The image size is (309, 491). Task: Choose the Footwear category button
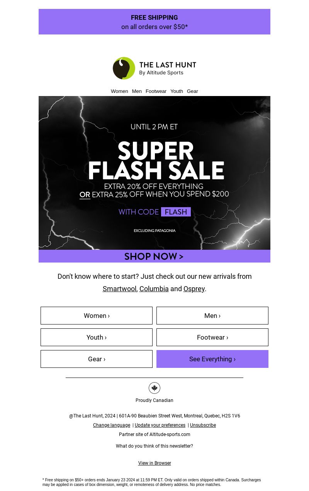(212, 337)
